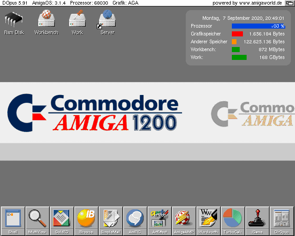Open IBrowse web browser

[x=86, y=221]
